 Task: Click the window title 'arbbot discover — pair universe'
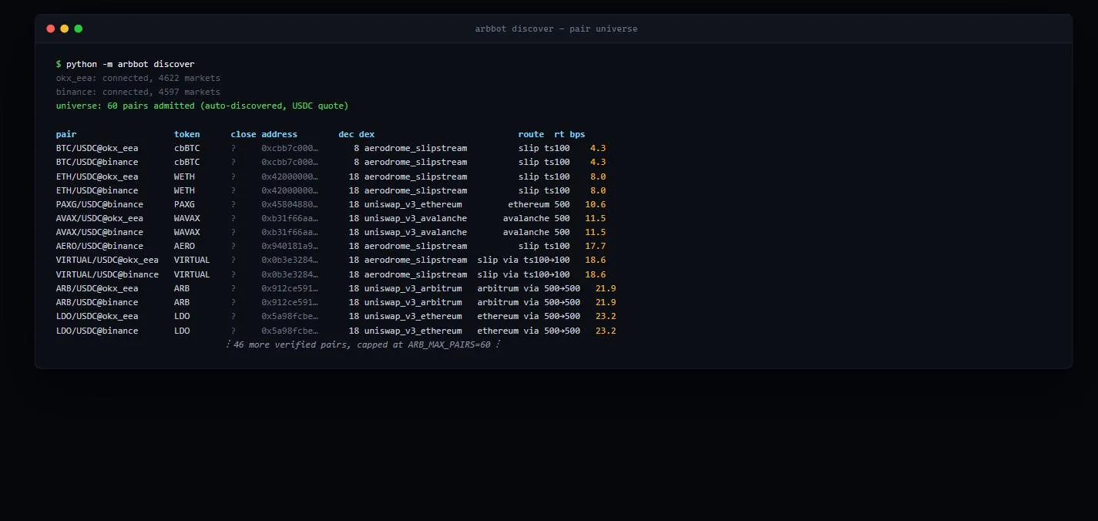556,29
